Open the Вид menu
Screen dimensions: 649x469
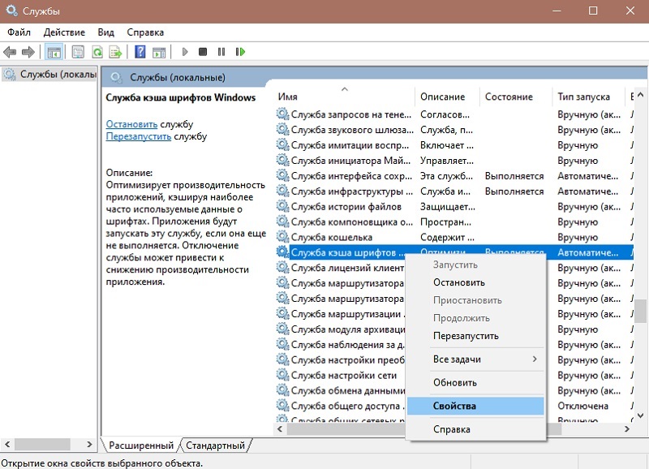106,32
